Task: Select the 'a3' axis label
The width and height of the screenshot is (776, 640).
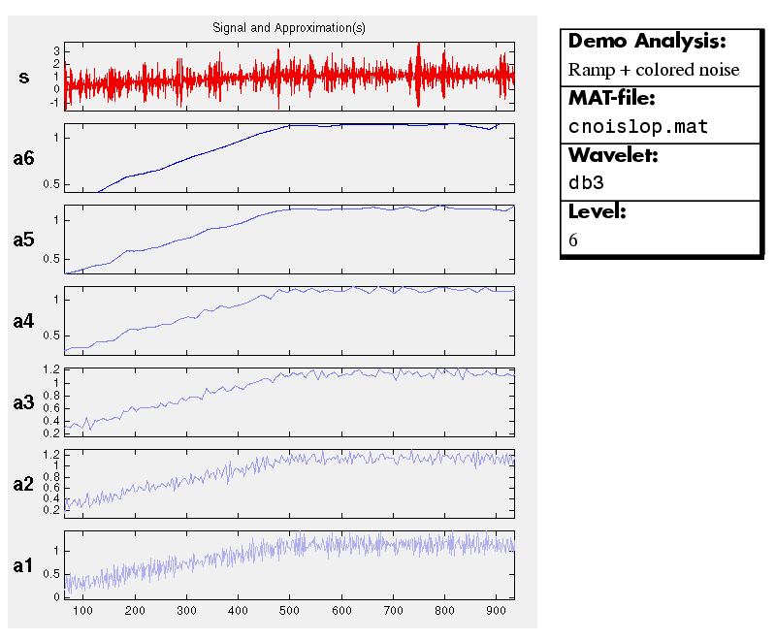Action: pos(24,402)
